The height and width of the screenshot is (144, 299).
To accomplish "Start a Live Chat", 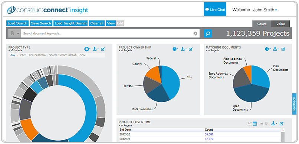I will [x=215, y=9].
